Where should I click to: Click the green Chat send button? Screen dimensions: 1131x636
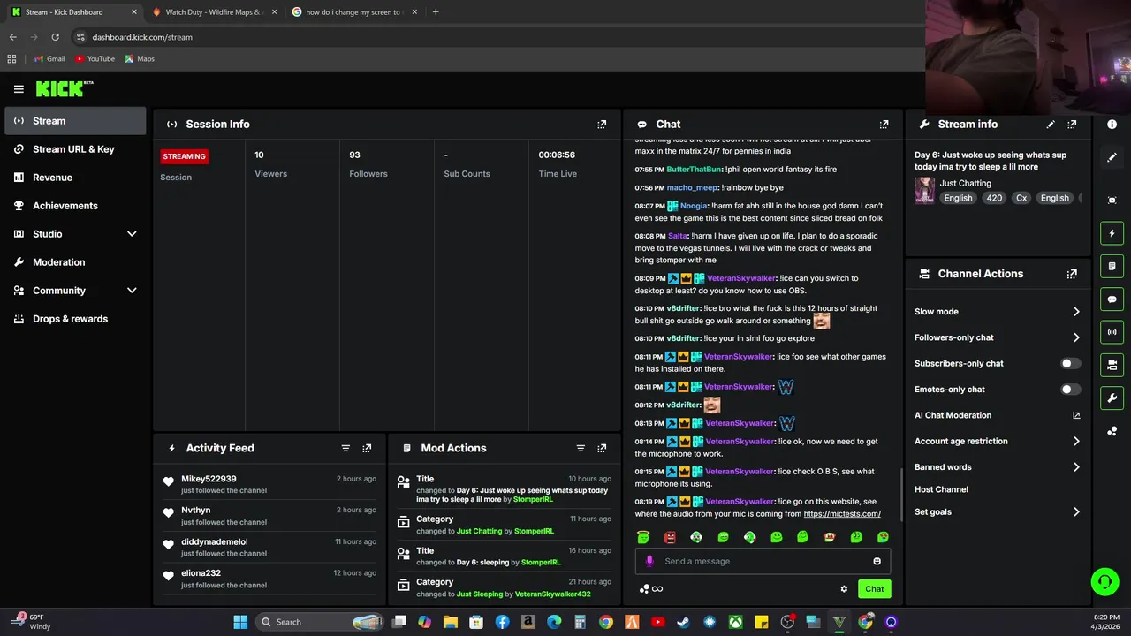click(874, 589)
